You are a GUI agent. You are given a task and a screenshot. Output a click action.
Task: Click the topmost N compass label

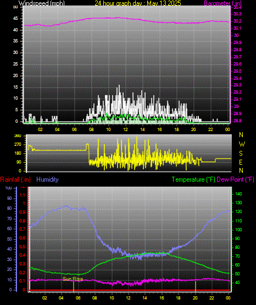[x=241, y=134]
